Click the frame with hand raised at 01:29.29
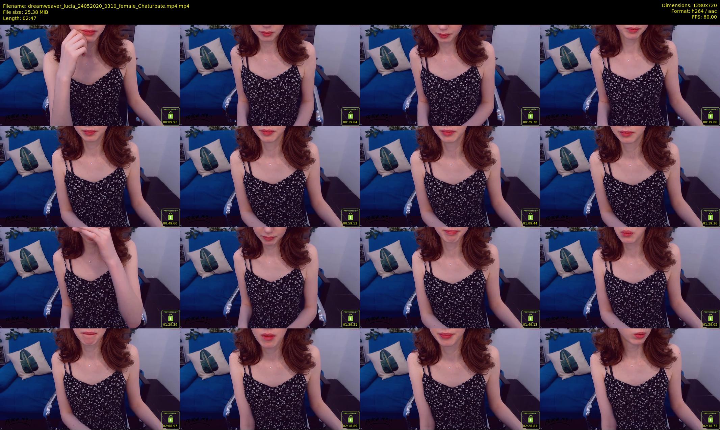 90,277
